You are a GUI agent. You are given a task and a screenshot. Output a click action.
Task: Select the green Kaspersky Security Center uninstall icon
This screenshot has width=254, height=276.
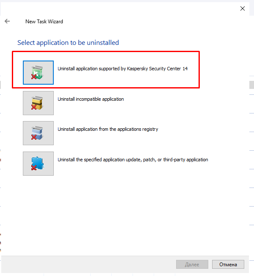click(38, 72)
